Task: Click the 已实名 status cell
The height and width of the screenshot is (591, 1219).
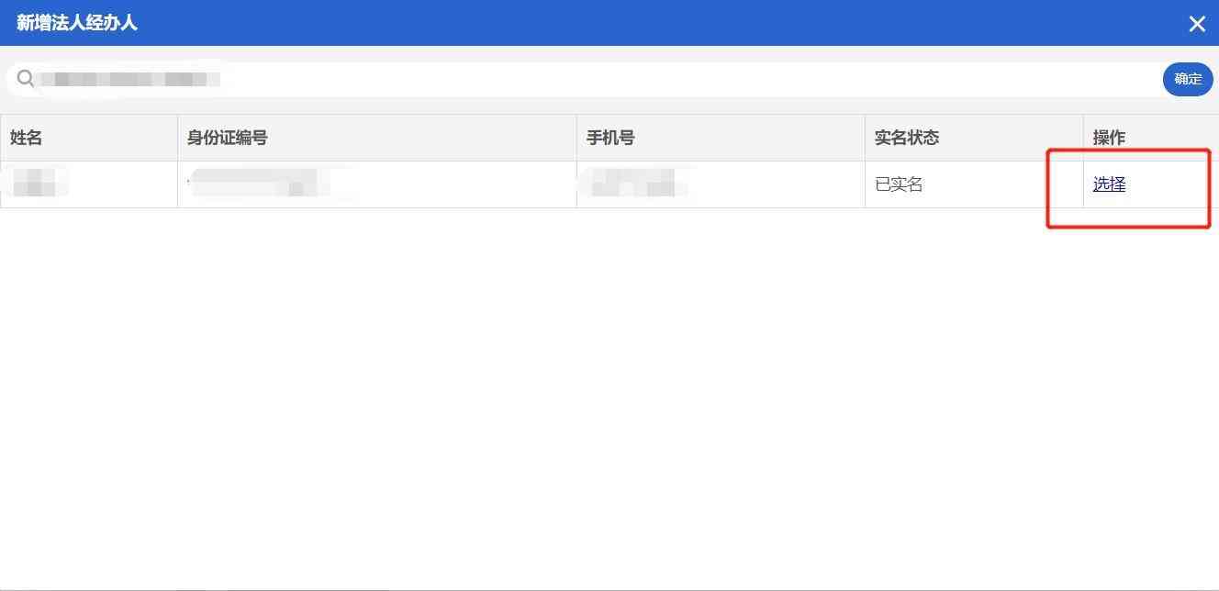Action: click(899, 184)
